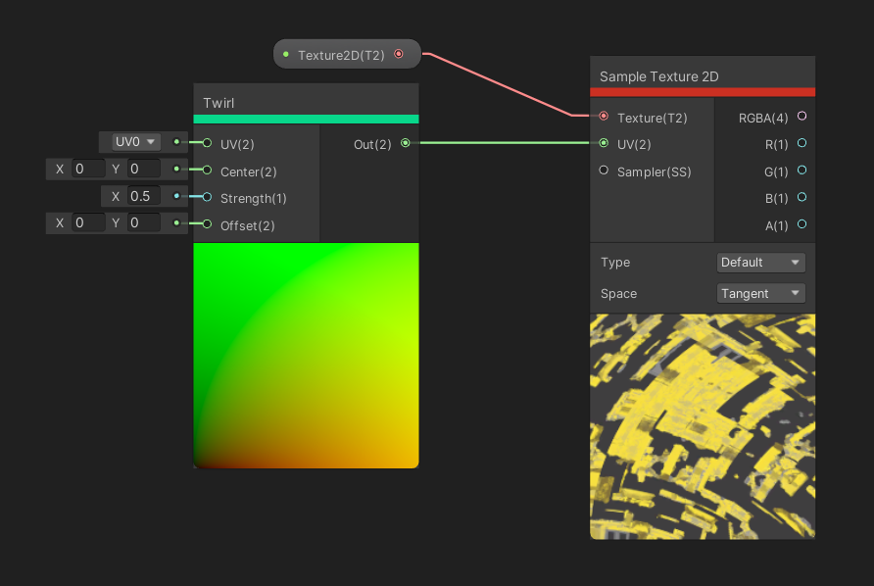Click the Twirl UV(2) input port
874x586 pixels.
(207, 143)
